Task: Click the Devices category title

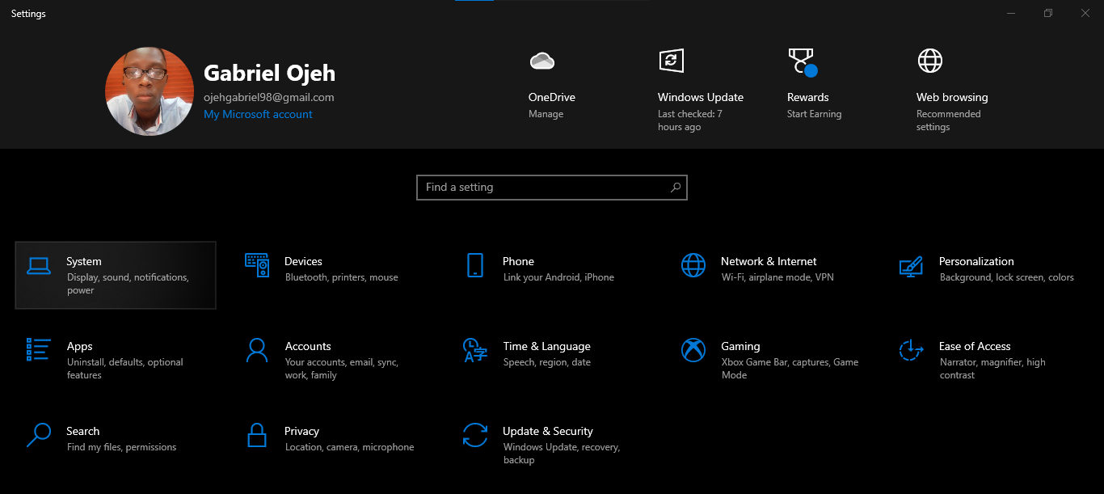Action: (304, 262)
